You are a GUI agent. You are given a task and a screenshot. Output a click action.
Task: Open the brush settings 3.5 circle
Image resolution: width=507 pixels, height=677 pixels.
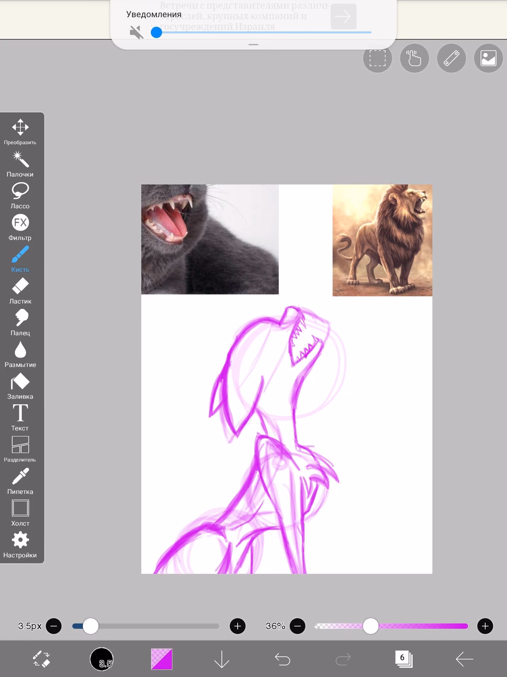102,659
